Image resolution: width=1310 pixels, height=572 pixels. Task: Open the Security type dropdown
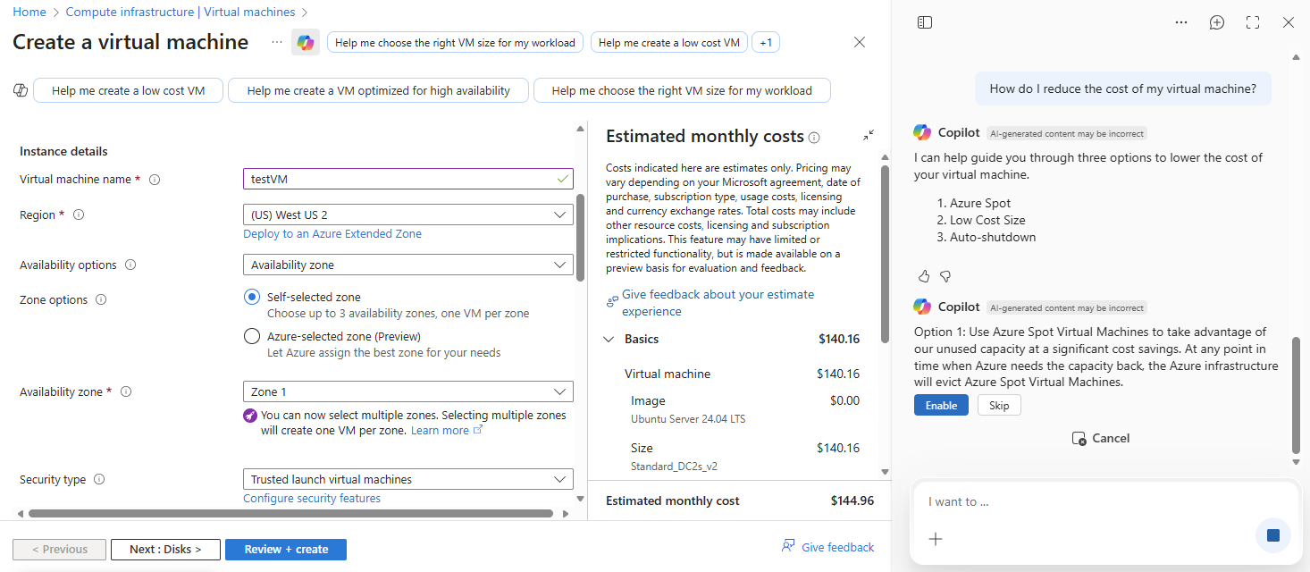click(408, 479)
